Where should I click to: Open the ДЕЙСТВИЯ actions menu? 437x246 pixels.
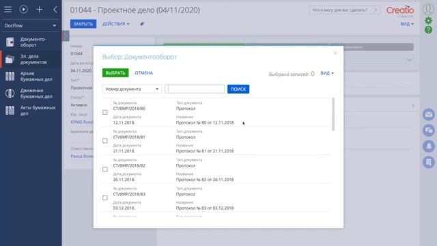tap(115, 24)
